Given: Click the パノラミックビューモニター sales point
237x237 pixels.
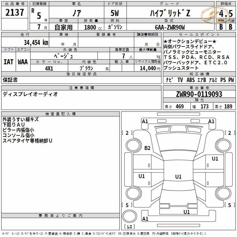Looking at the screenshot, I should click(192, 52).
